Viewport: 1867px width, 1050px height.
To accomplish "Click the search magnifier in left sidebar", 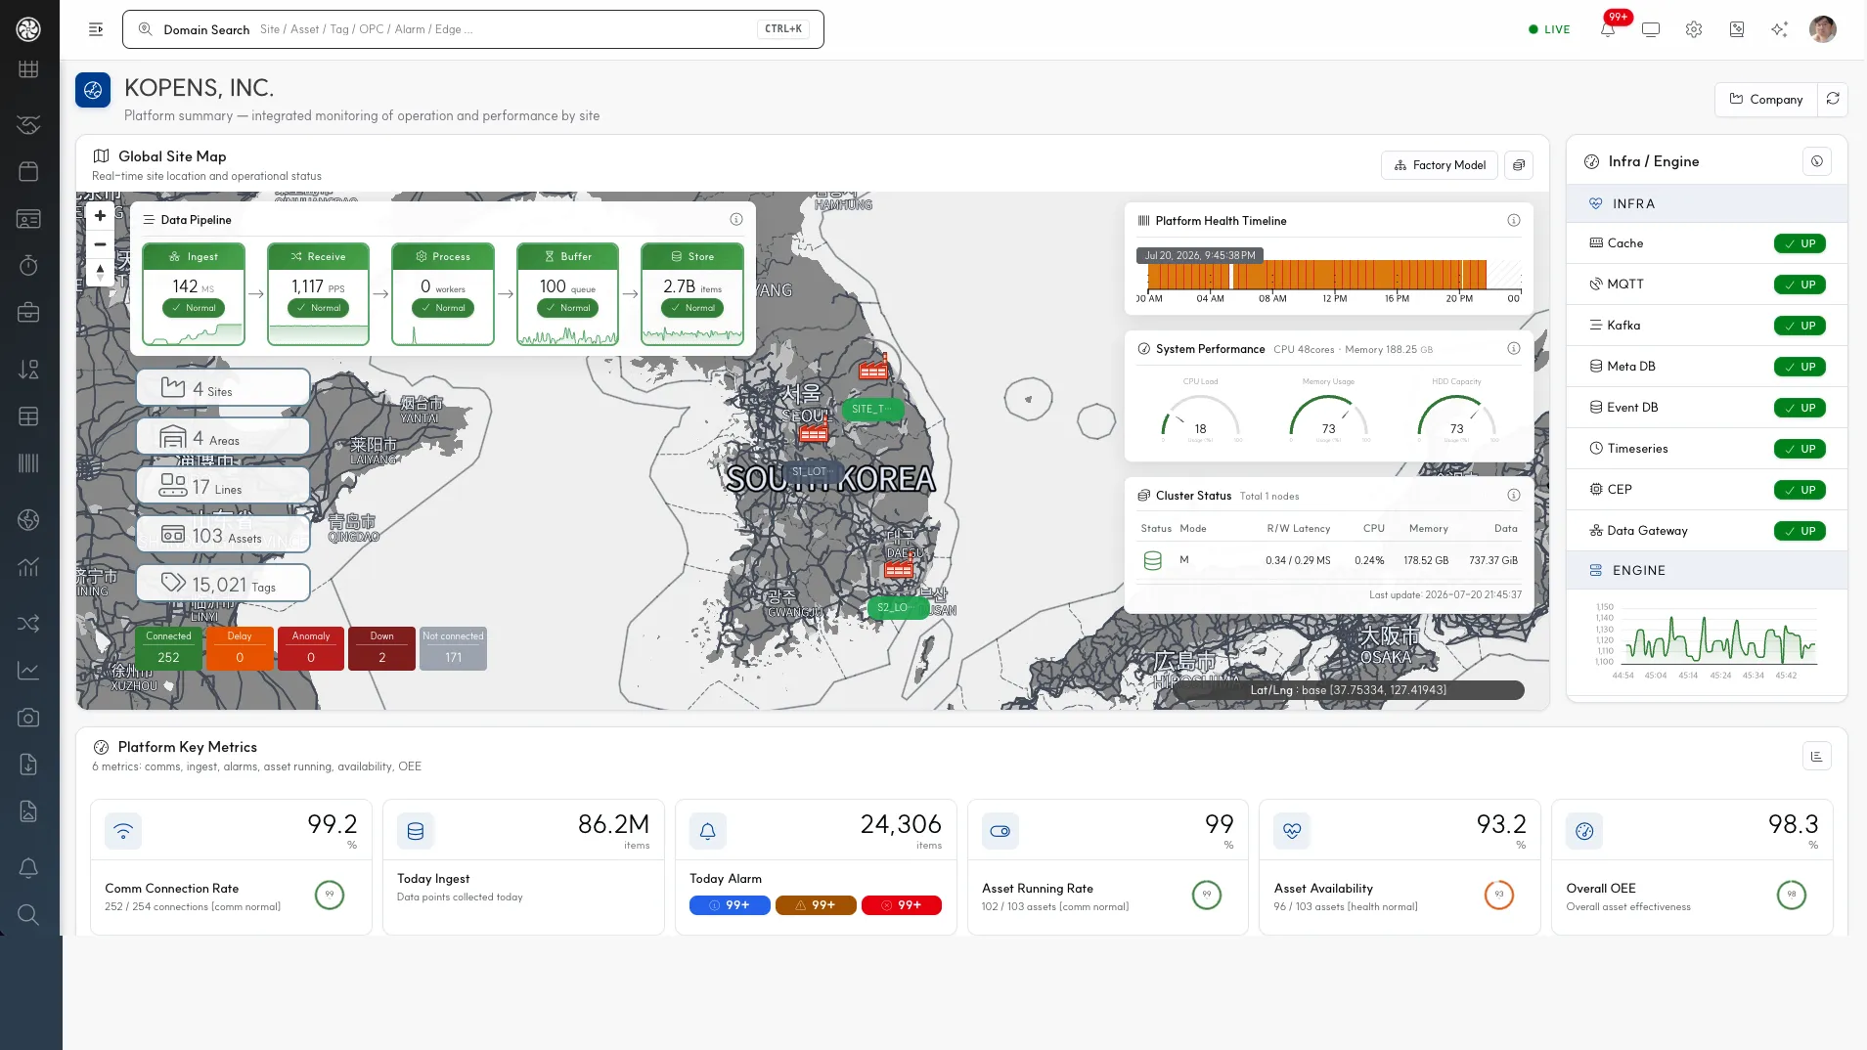I will pos(28,914).
